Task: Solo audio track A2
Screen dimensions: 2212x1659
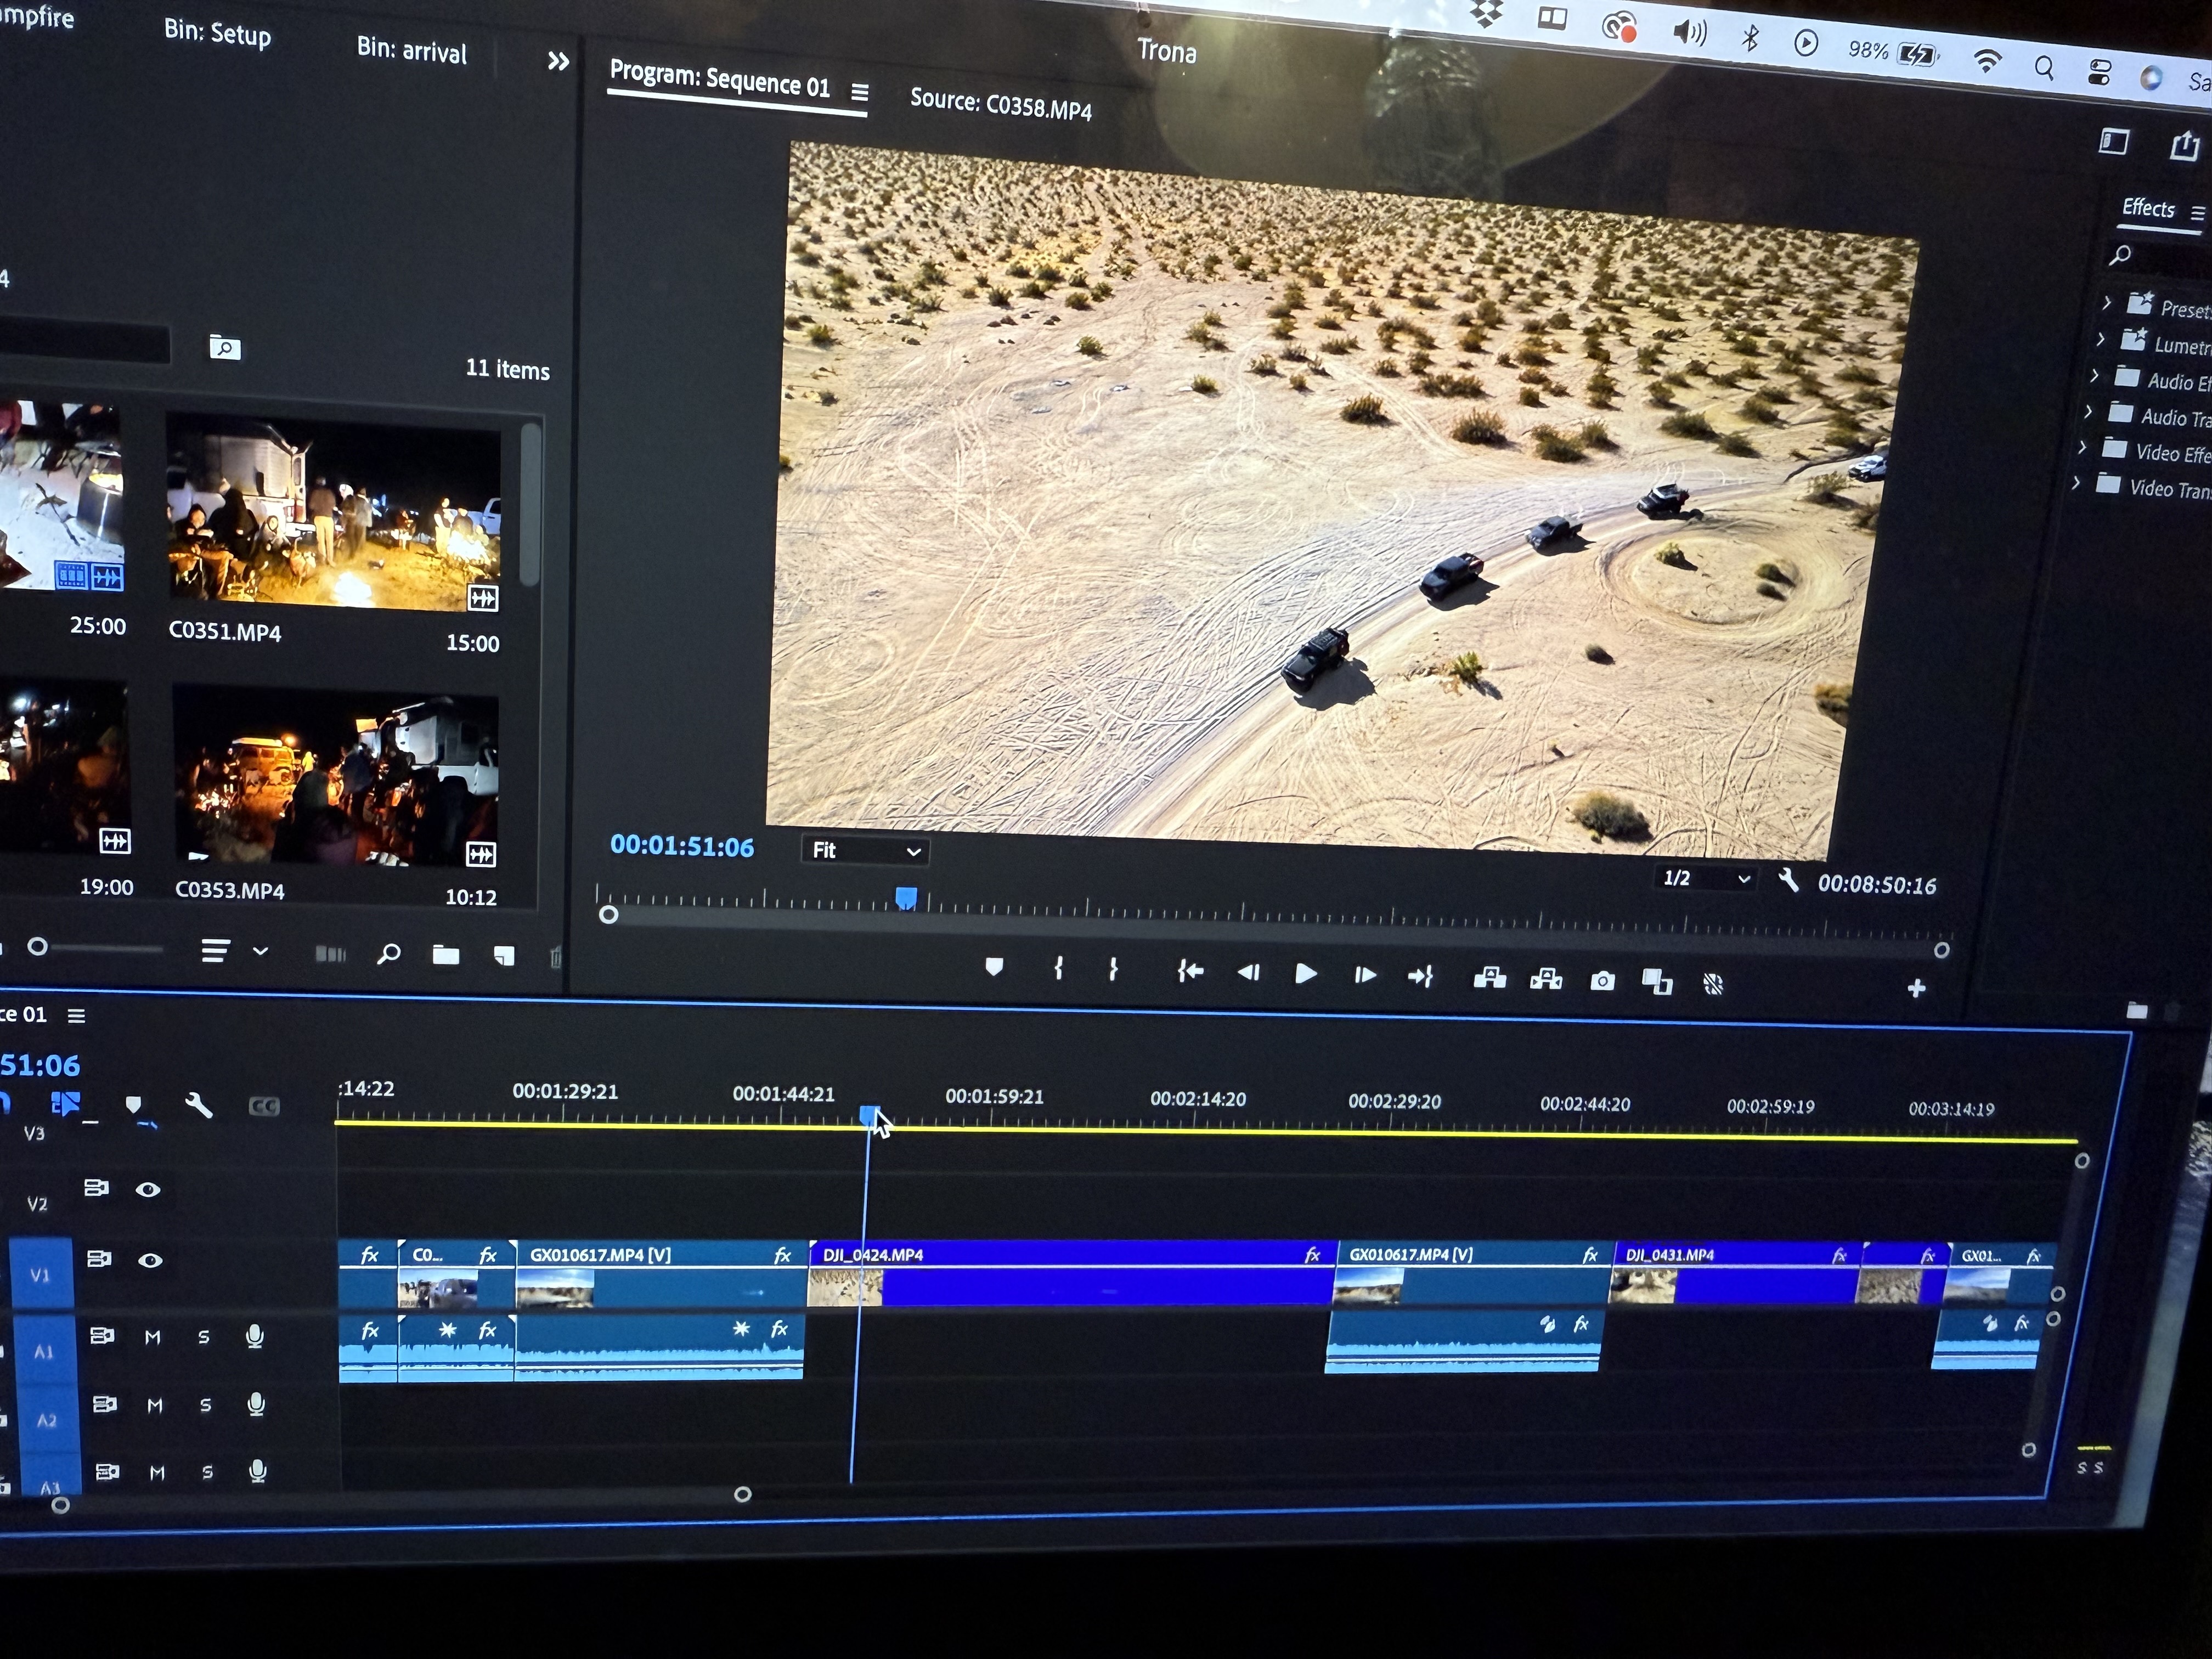Action: (x=206, y=1405)
